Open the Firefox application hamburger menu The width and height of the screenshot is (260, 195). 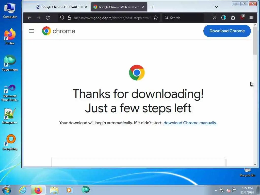click(251, 18)
